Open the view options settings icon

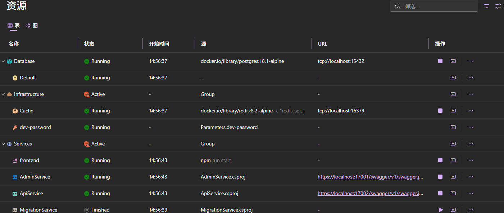(x=498, y=6)
